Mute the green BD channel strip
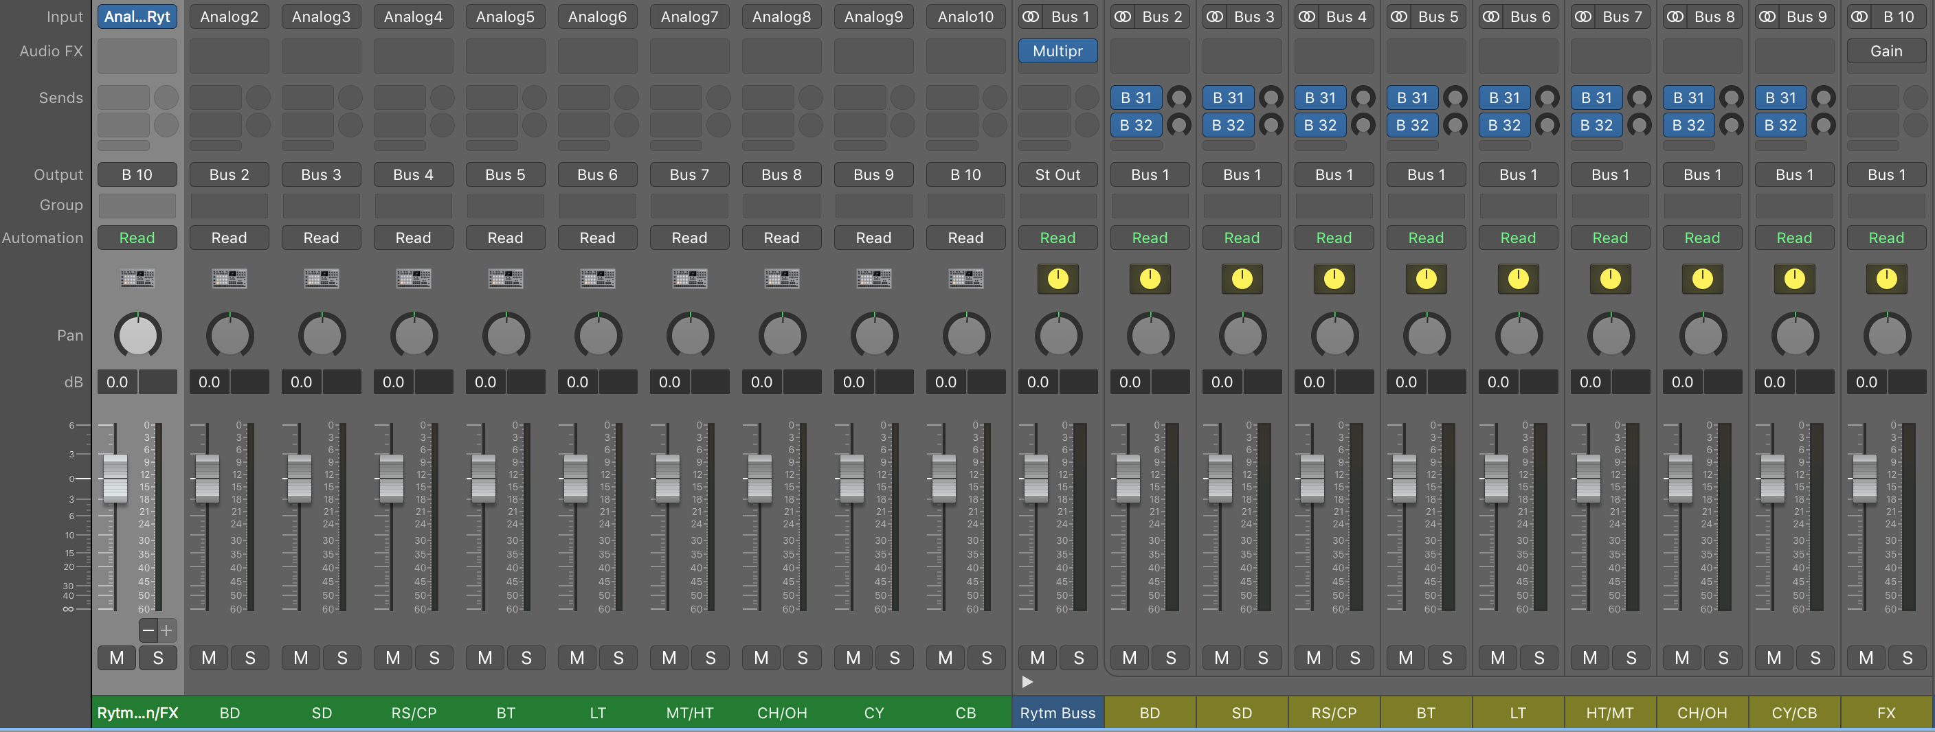The height and width of the screenshot is (732, 1935). click(x=209, y=658)
